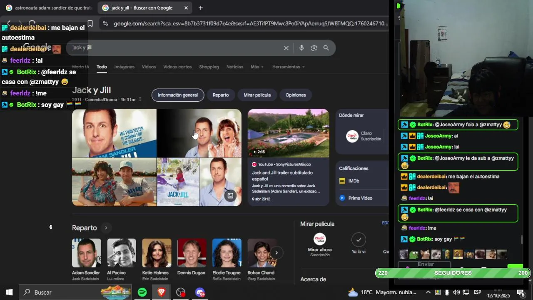Open three-dot options next to 1h 31m
533x300 pixels.
pyautogui.click(x=140, y=100)
